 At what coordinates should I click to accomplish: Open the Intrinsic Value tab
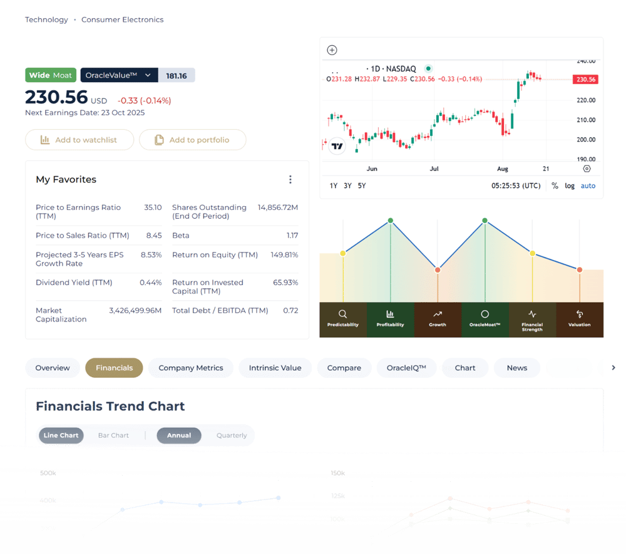click(275, 368)
